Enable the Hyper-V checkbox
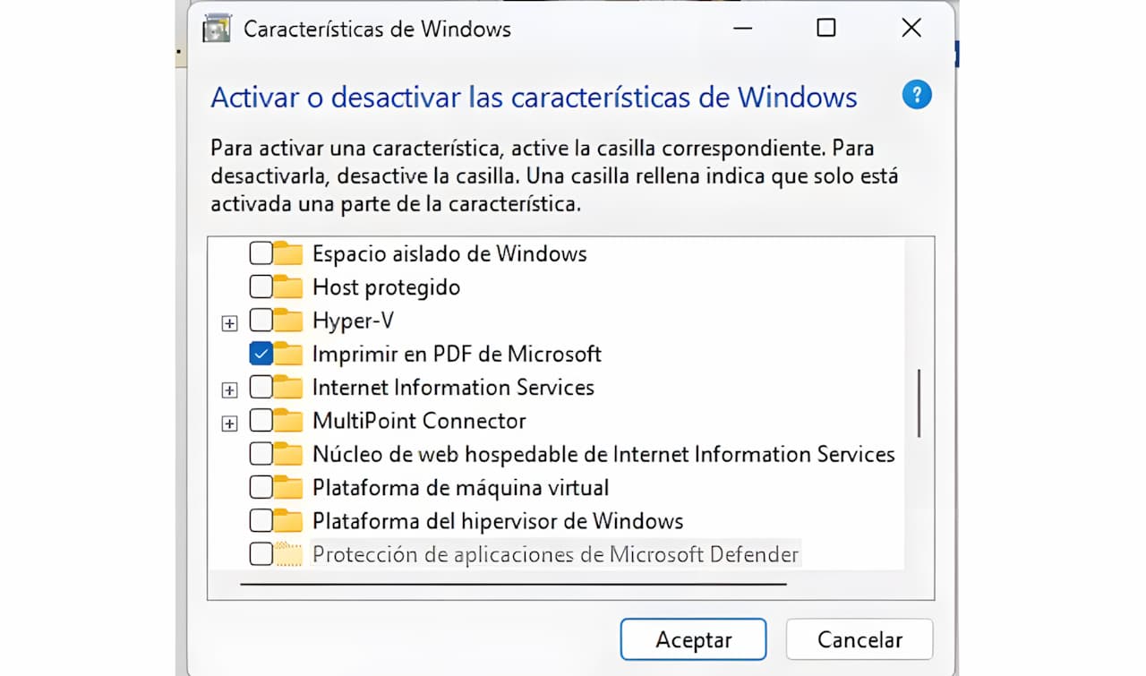The image size is (1146, 676). pos(261,321)
